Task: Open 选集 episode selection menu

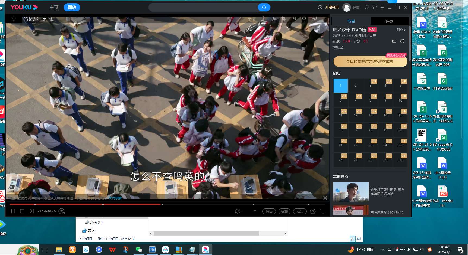Action: coord(300,211)
